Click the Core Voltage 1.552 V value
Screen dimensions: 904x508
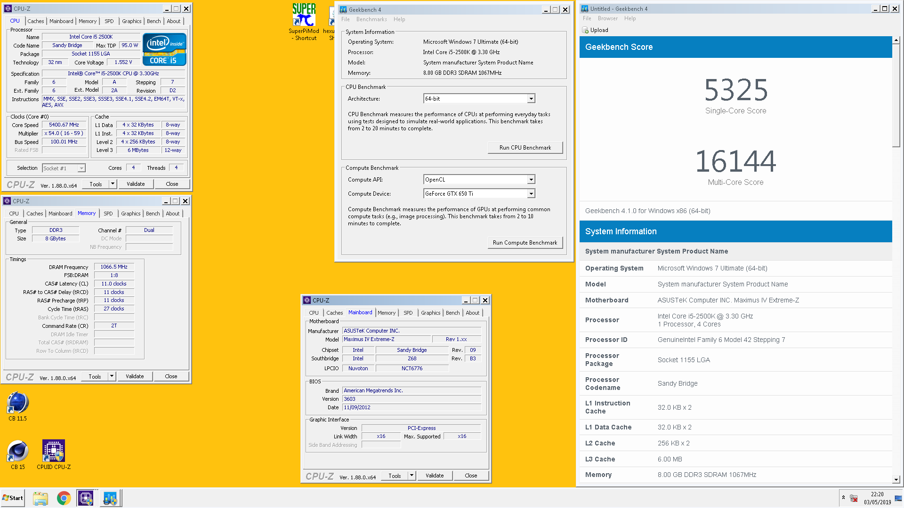pos(123,63)
